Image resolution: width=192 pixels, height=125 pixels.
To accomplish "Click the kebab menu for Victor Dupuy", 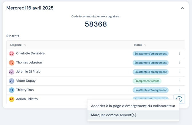I will [179, 81].
